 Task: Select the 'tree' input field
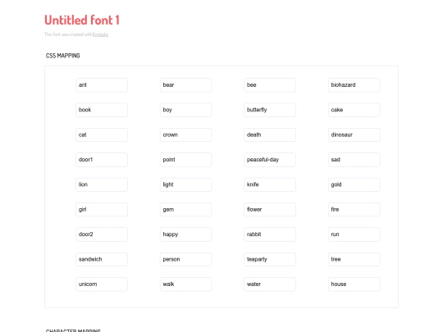point(354,259)
